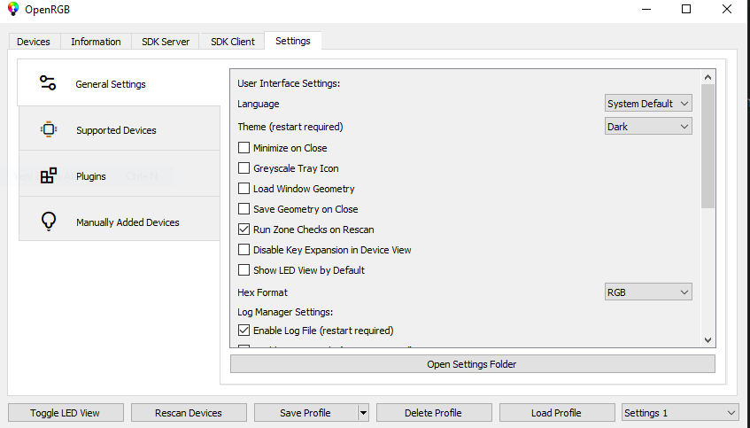Click the General Settings sliders icon
Image resolution: width=750 pixels, height=428 pixels.
tap(48, 82)
